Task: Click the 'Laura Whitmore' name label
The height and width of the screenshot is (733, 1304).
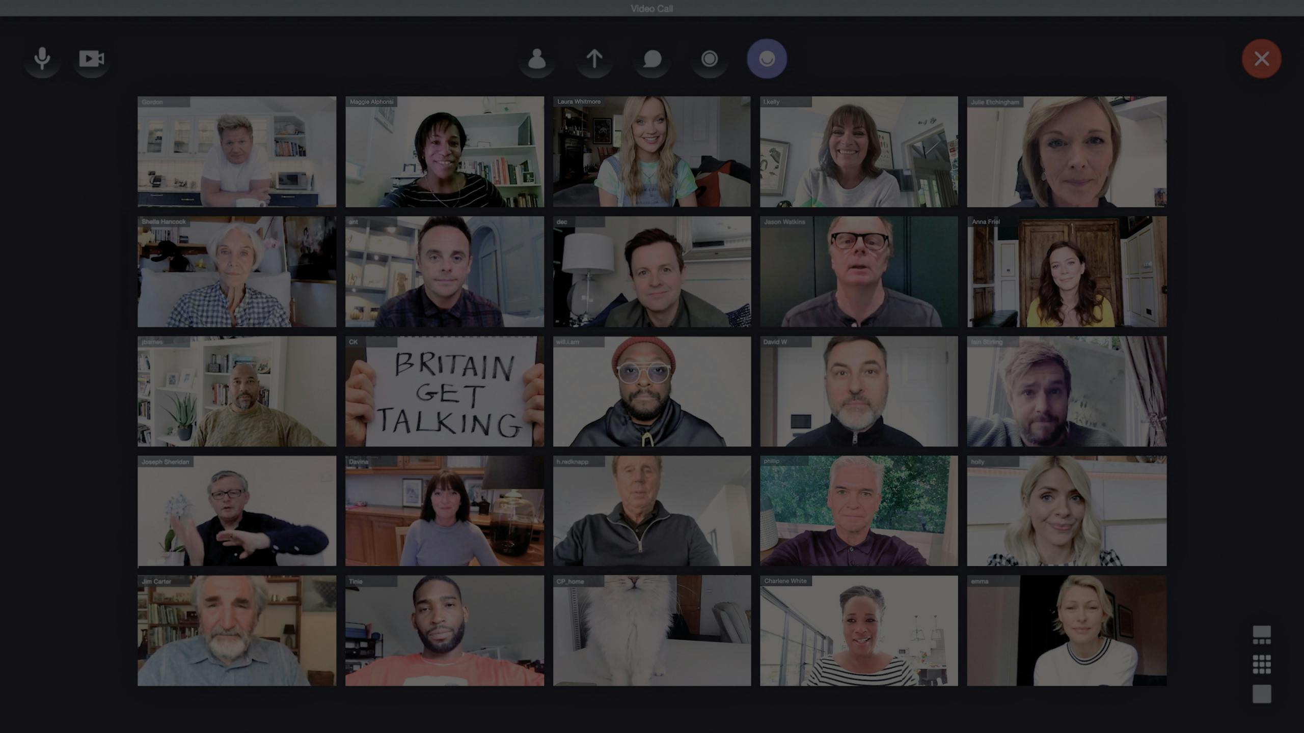Action: [x=579, y=102]
